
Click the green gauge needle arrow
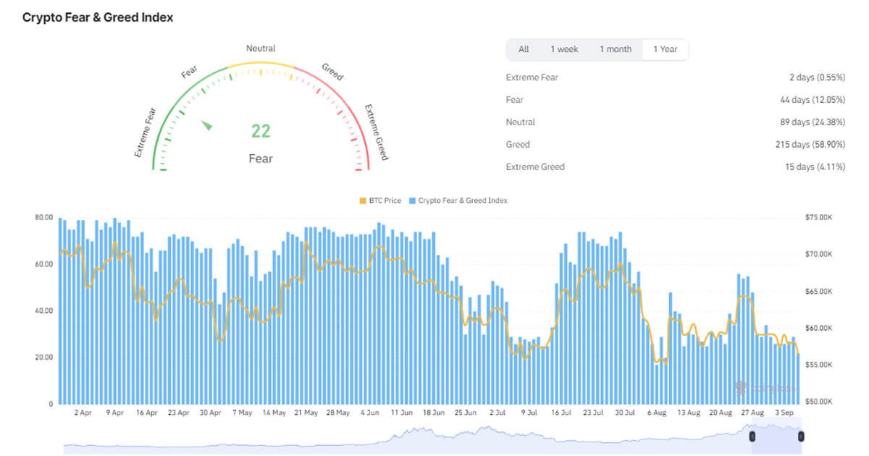pos(207,125)
